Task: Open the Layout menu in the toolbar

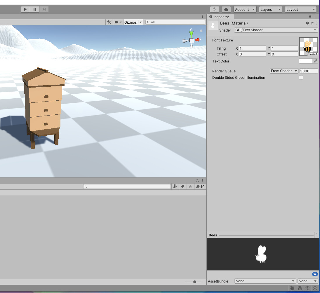Action: [300, 9]
